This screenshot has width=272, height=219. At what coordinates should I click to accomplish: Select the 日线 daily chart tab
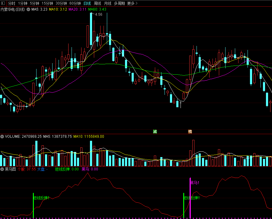click(x=87, y=3)
